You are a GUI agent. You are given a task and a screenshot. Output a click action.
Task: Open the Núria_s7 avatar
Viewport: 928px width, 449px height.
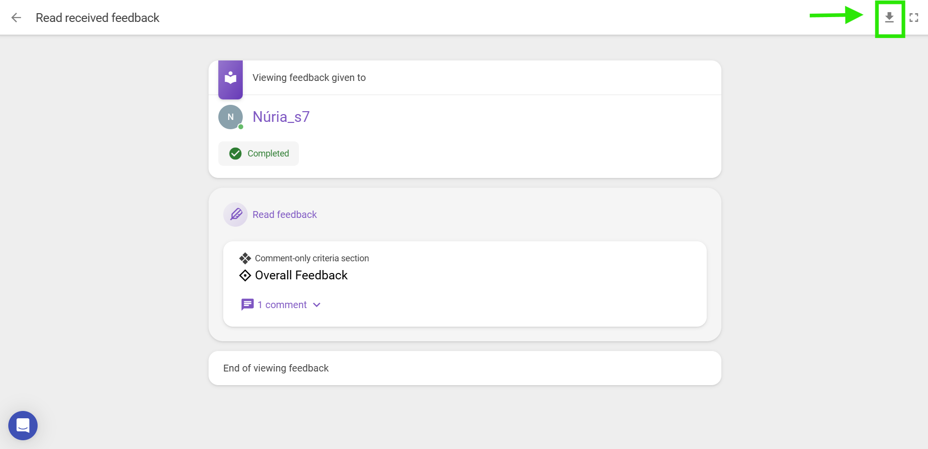coord(231,117)
